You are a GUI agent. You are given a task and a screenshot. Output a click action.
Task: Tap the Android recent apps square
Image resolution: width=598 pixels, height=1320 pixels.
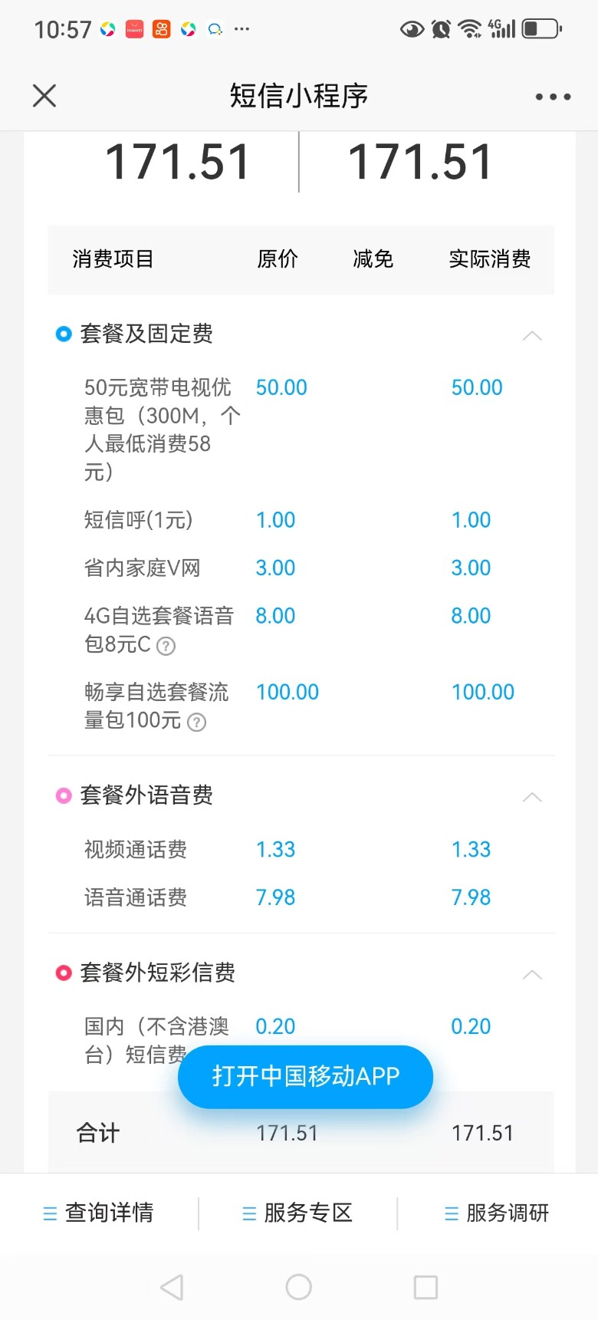click(426, 1287)
